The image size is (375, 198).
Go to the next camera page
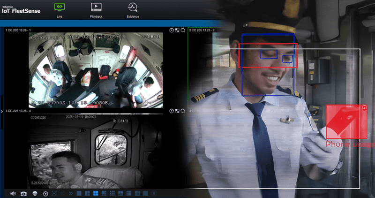coord(71,193)
